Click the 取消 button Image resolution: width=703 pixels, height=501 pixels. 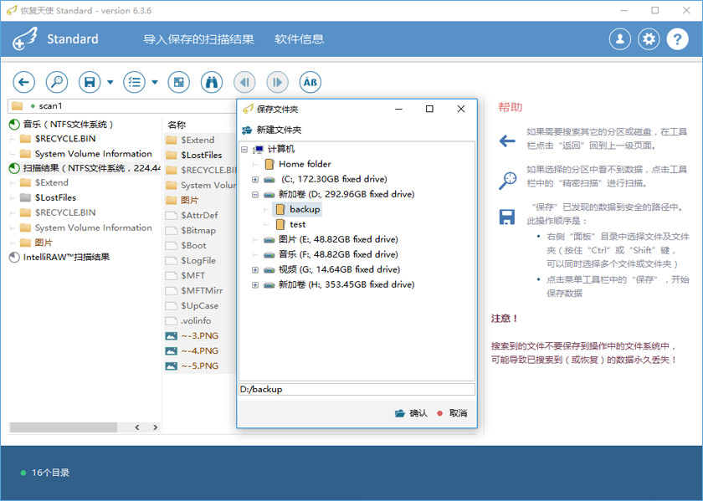point(452,413)
